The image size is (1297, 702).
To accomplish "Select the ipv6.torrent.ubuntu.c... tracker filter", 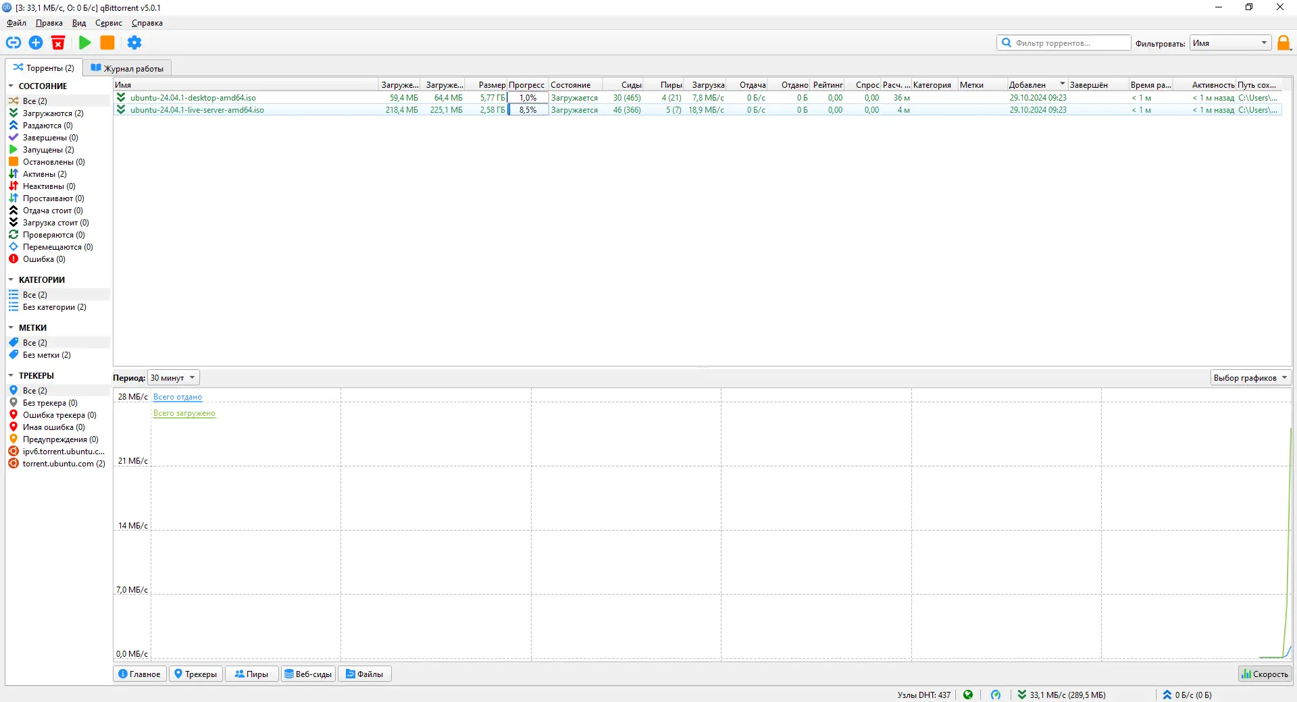I will [x=57, y=452].
